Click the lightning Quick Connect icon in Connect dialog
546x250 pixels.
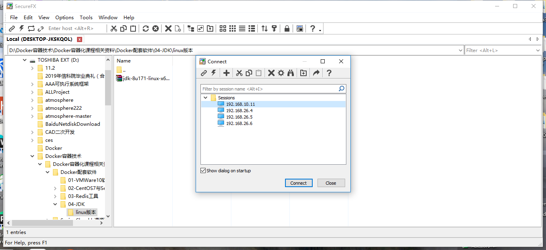(214, 73)
